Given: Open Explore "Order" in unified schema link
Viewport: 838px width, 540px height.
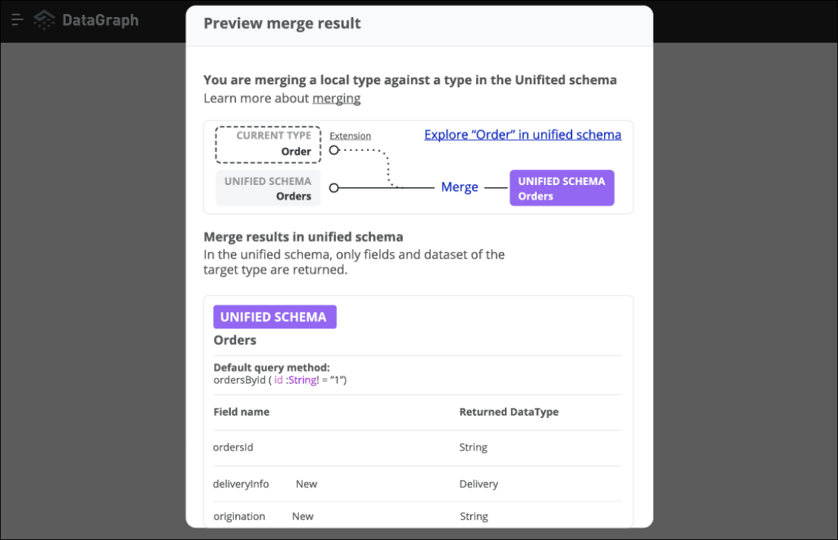Looking at the screenshot, I should click(523, 135).
